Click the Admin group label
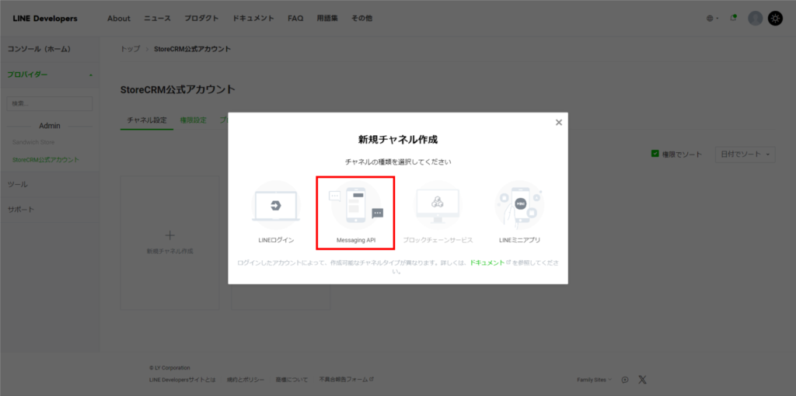The height and width of the screenshot is (396, 796). [x=50, y=126]
